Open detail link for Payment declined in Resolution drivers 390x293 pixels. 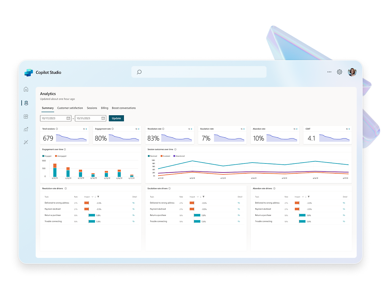[x=133, y=209]
